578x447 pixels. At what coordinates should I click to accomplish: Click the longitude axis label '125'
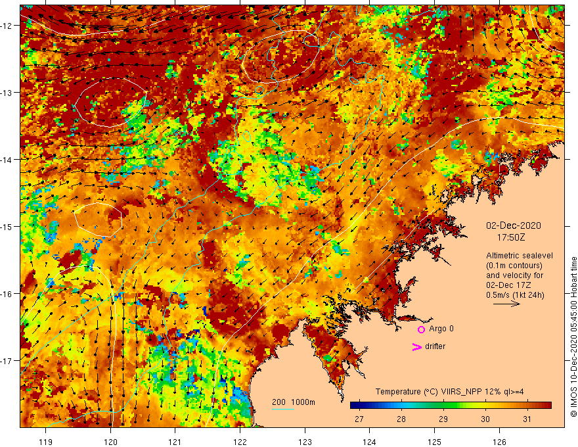coord(434,442)
